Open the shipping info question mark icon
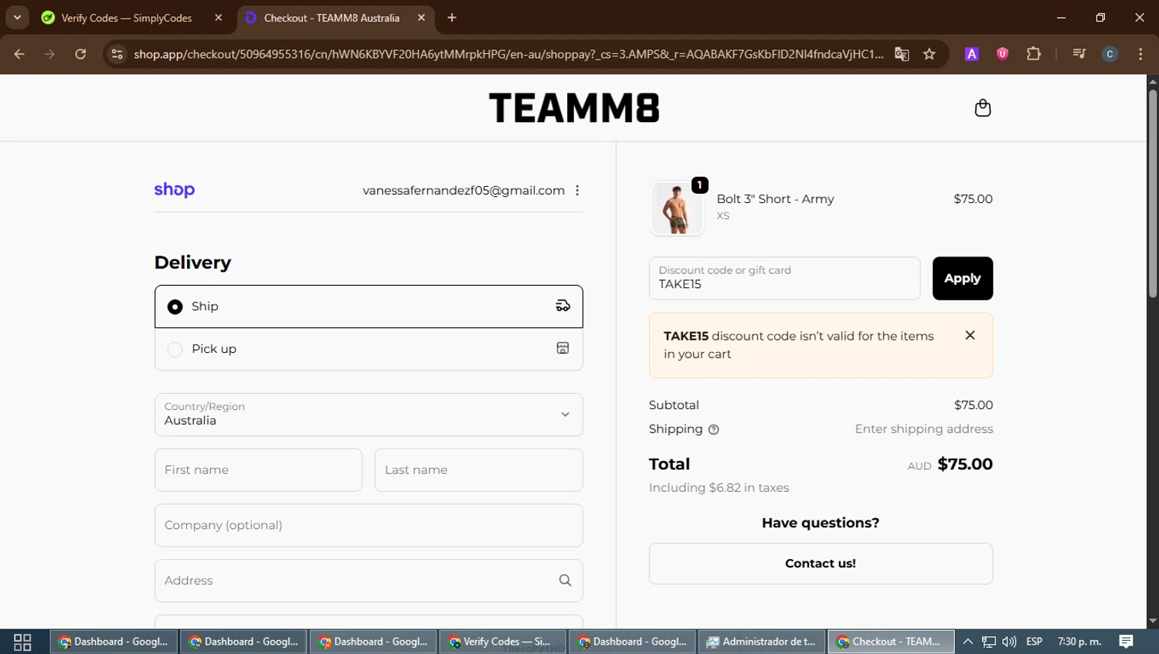The image size is (1159, 654). (x=714, y=429)
